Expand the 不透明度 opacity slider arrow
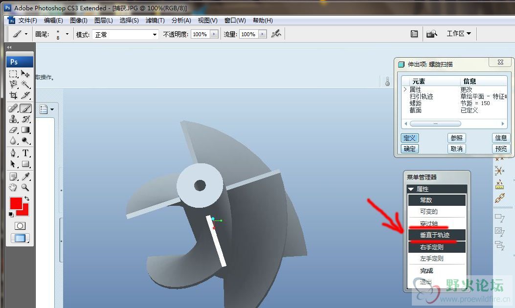The image size is (515, 308). coord(214,34)
